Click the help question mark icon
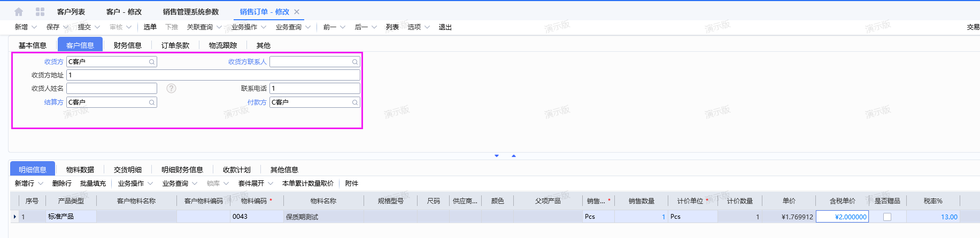Viewport: 980px width, 238px height. click(x=171, y=89)
